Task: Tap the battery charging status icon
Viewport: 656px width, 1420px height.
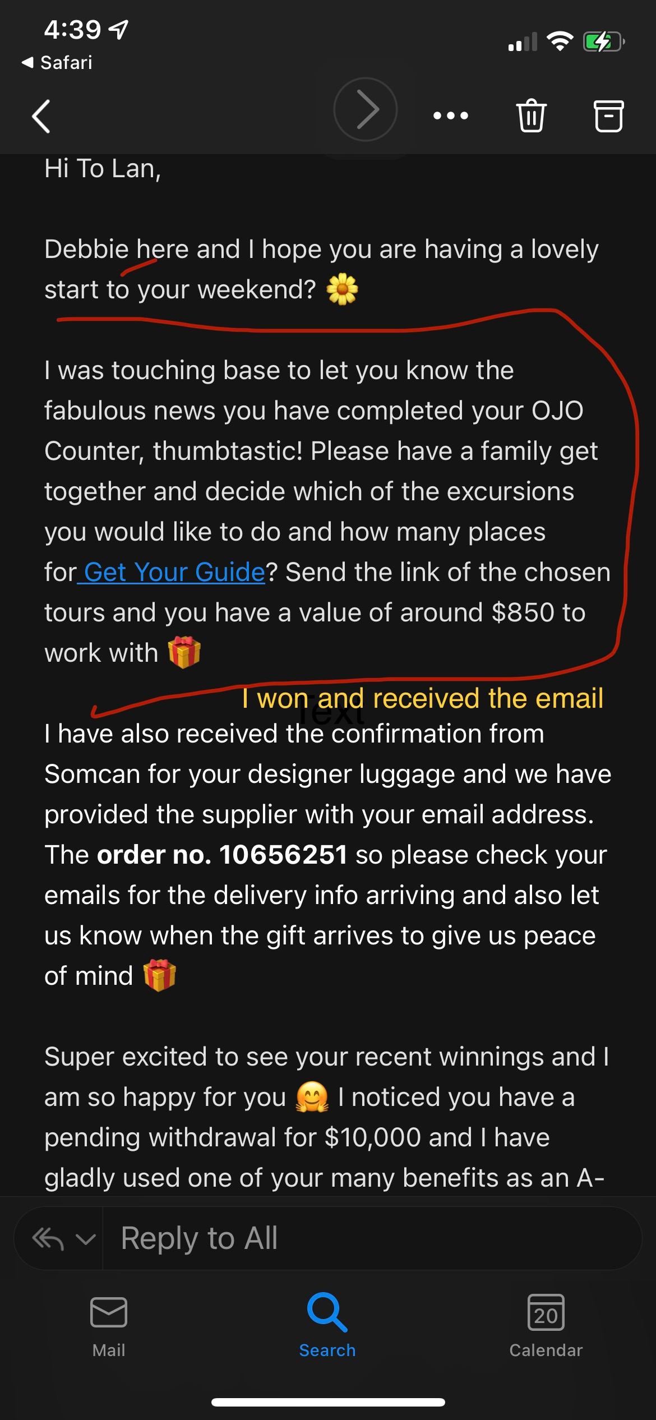Action: 603,42
